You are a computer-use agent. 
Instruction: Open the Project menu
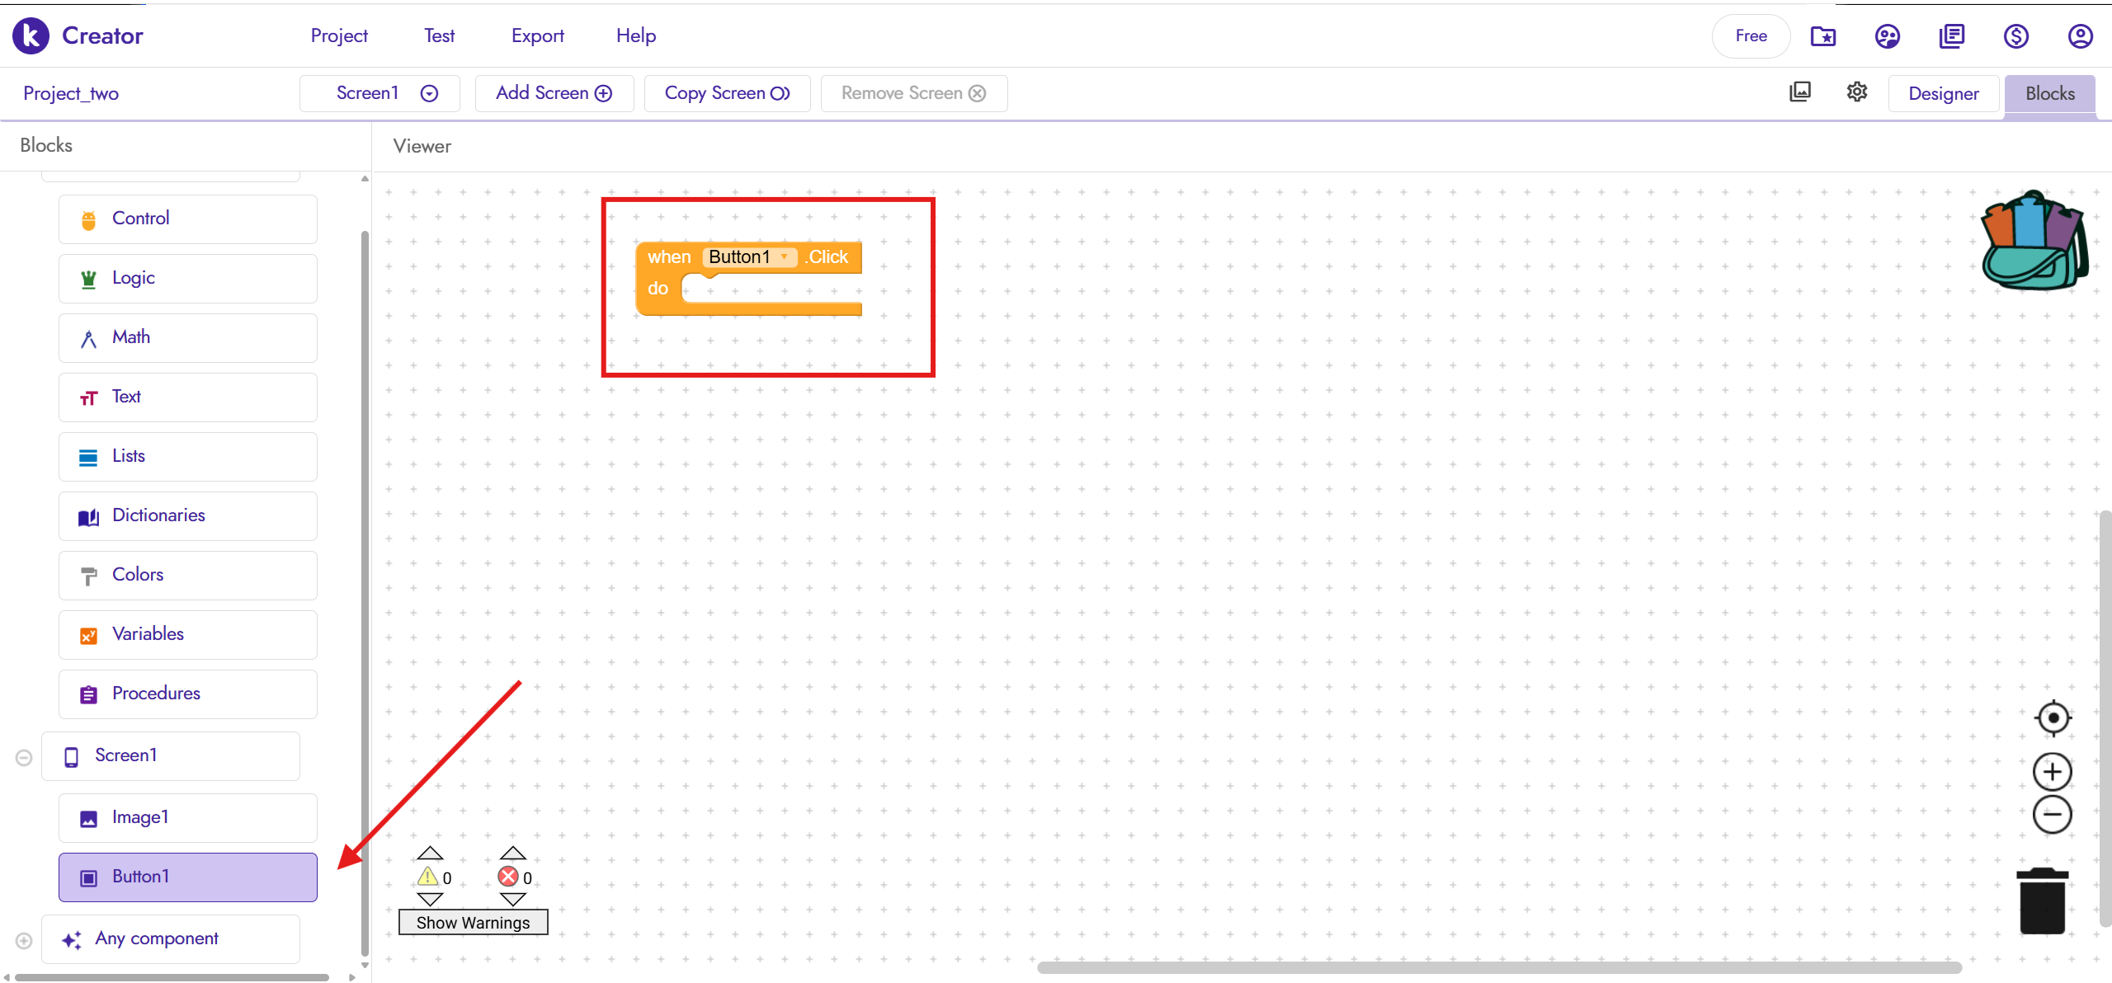(x=339, y=36)
